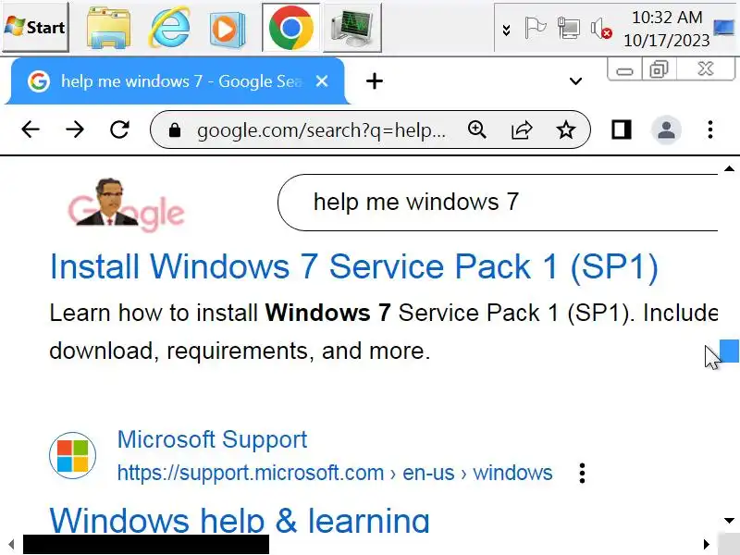Click the blue vertical scrollbar thumb
The height and width of the screenshot is (555, 740).
click(730, 351)
